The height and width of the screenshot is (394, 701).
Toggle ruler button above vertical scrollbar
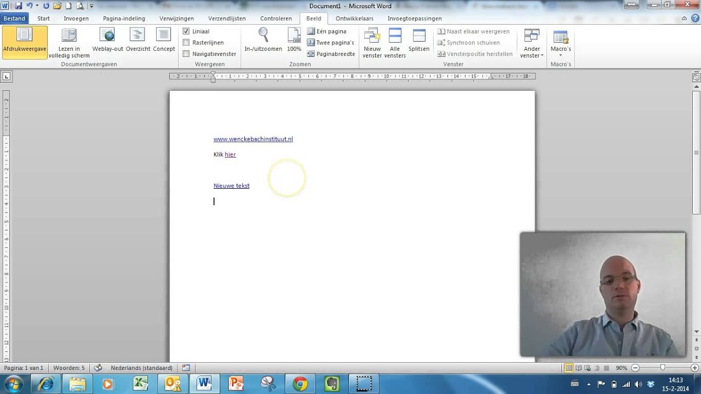[696, 78]
